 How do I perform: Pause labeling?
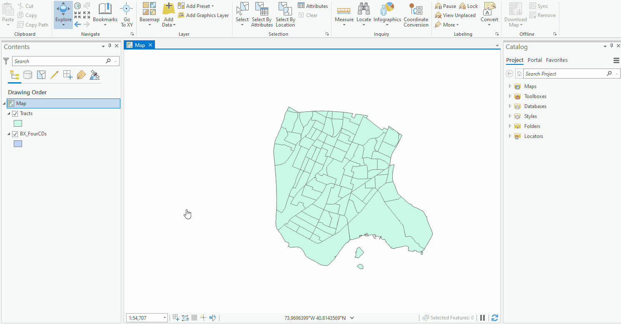point(445,6)
